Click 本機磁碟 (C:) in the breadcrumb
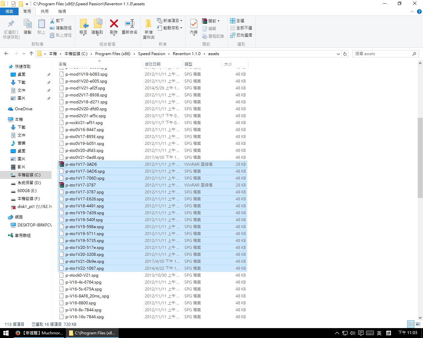The height and width of the screenshot is (338, 423). coord(76,54)
